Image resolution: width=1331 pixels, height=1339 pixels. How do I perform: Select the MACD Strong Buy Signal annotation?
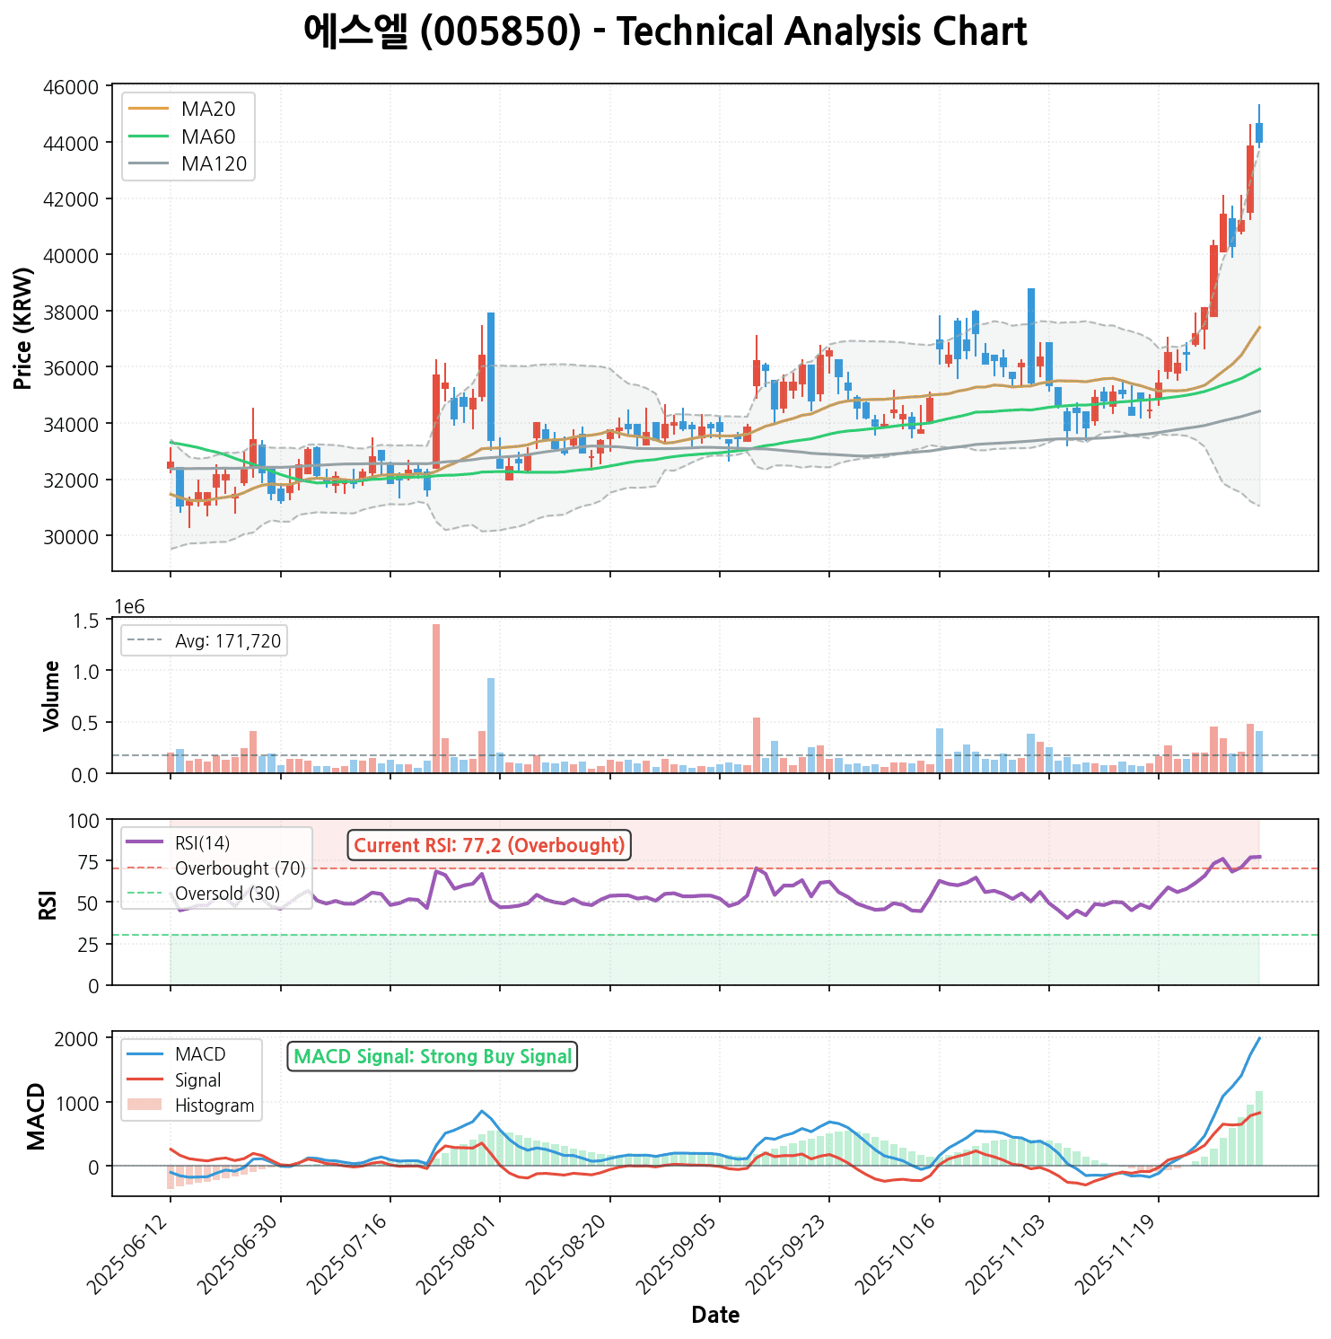(x=433, y=1056)
